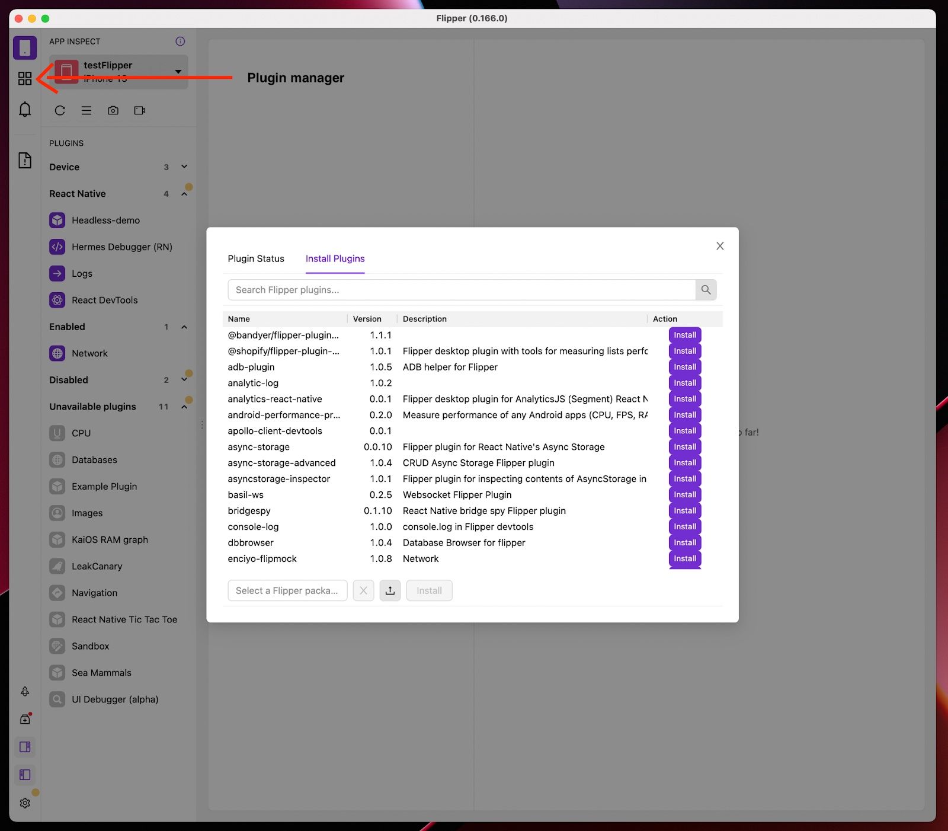The height and width of the screenshot is (831, 948).
Task: Open the Network plugin icon
Action: (x=57, y=353)
